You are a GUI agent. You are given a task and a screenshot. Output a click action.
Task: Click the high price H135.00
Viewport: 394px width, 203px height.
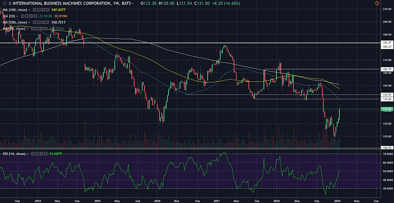tap(166, 3)
